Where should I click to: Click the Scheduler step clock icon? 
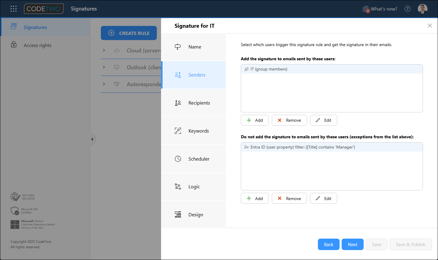178,159
